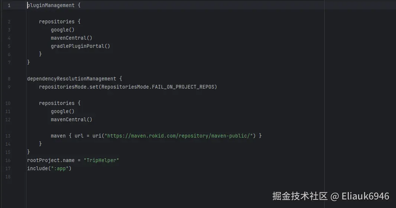Click the Eliauk6946 watermark text
This screenshot has width=396, height=208.
364,196
